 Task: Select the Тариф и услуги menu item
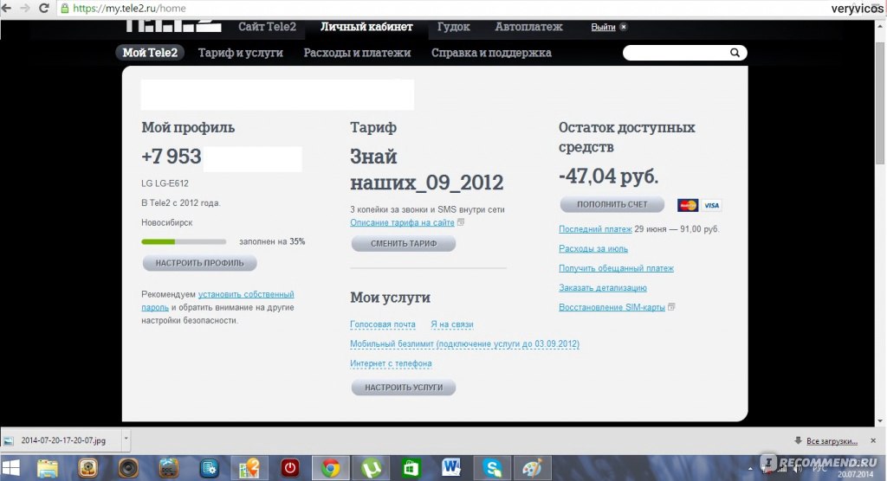[241, 53]
